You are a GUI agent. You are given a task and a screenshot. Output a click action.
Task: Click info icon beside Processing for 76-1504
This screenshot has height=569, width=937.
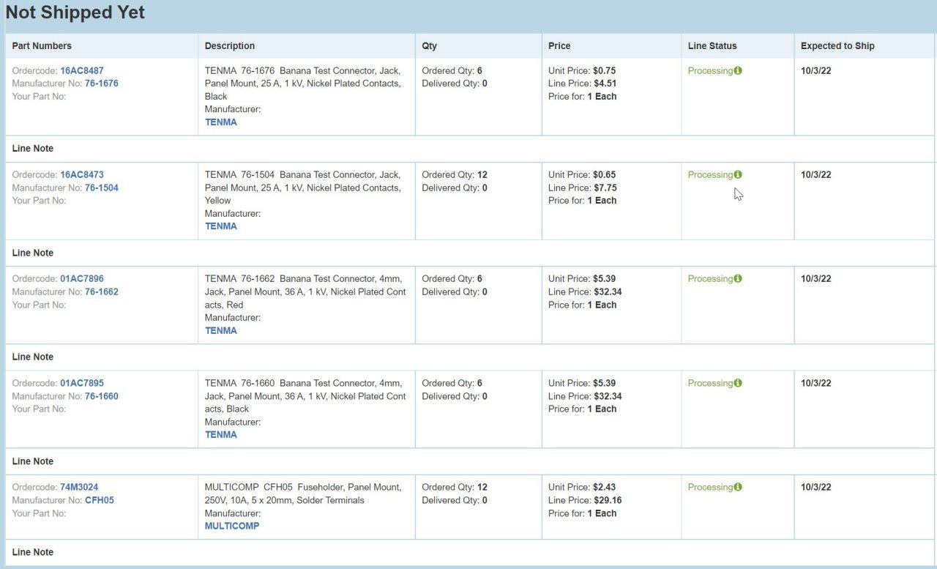[x=738, y=175]
